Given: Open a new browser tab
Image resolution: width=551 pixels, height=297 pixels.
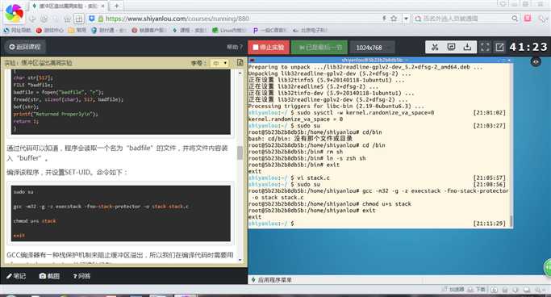Looking at the screenshot, I should tap(116, 6).
